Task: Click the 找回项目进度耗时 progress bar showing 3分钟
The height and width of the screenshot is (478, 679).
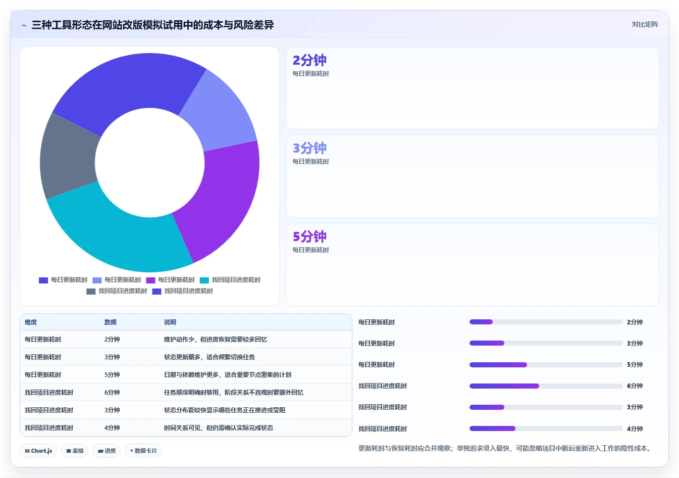Action: [x=546, y=407]
